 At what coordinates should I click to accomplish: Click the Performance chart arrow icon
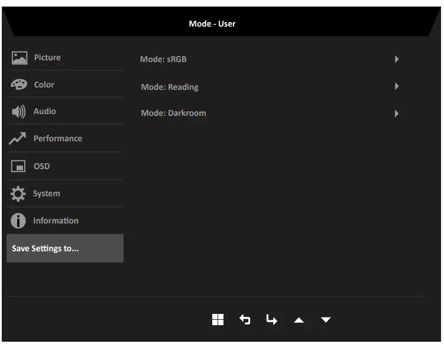tap(18, 138)
